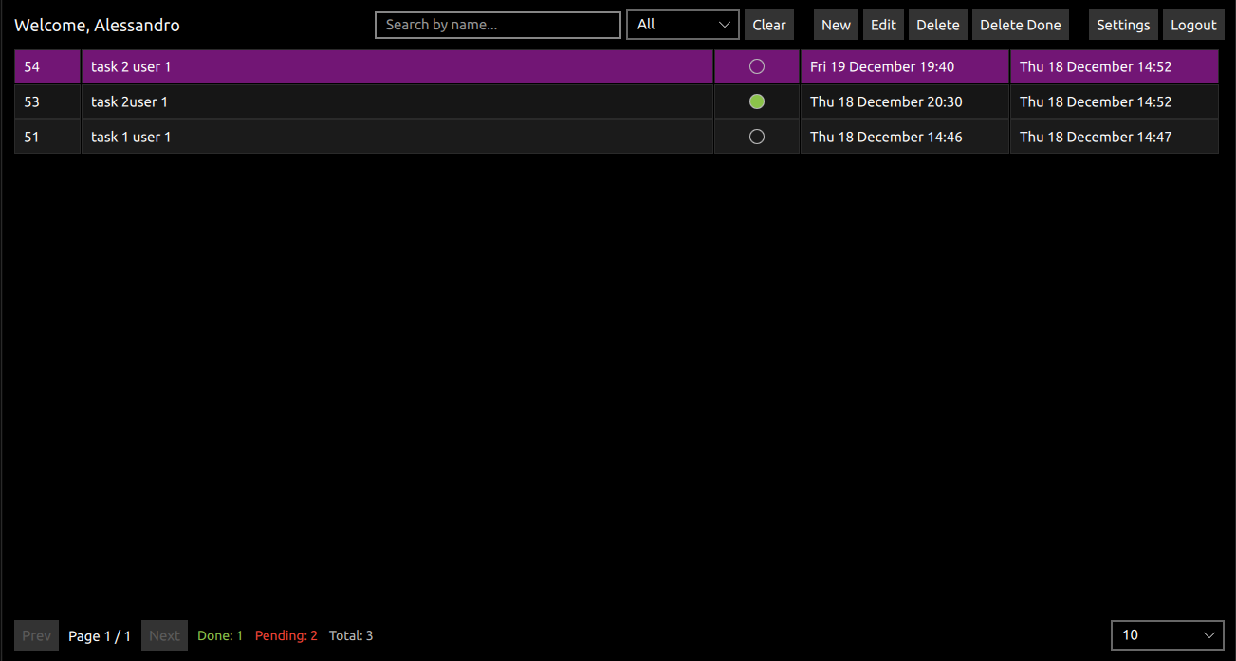Toggle completion status of 'task 2user 1'
The height and width of the screenshot is (661, 1236).
coord(756,101)
